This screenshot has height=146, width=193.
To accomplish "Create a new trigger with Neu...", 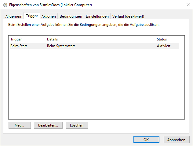I will (20, 125).
